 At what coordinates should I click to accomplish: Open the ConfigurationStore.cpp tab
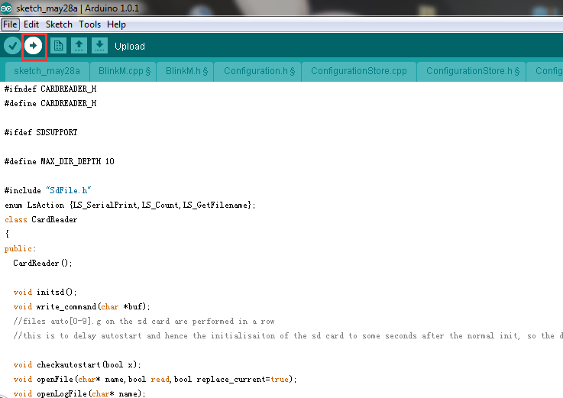tap(359, 71)
